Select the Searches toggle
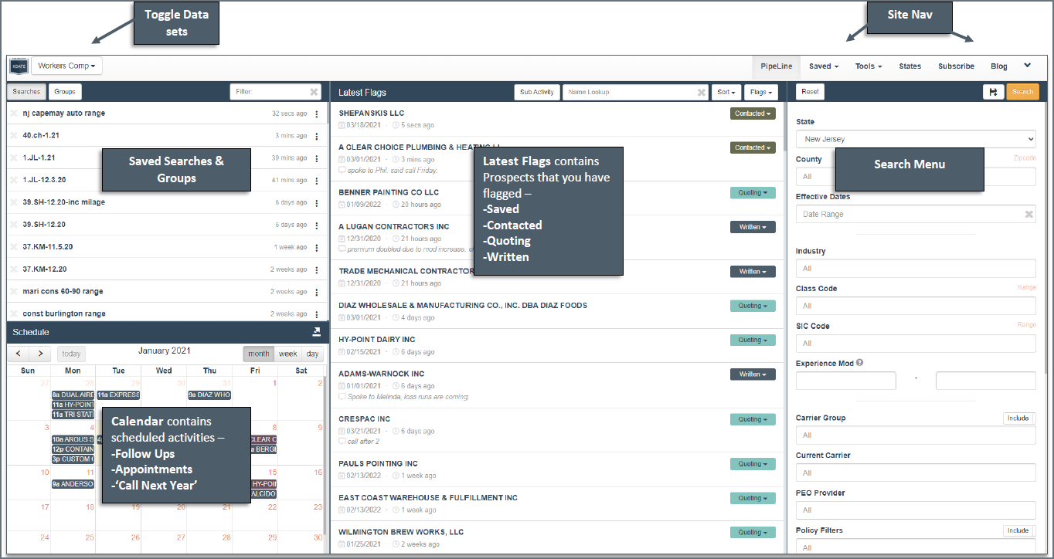 26,92
